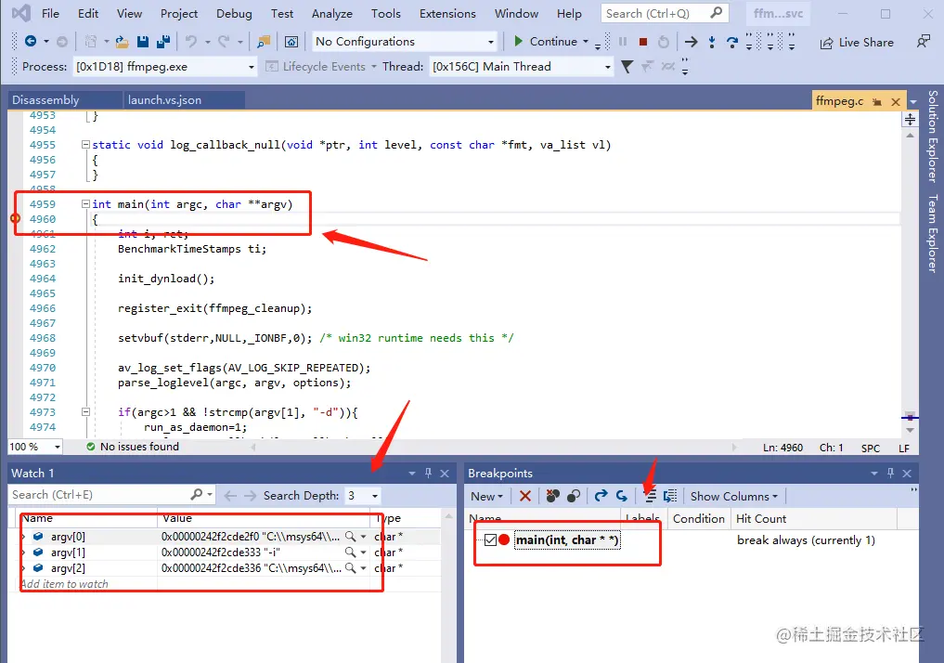
Task: Click the Feedback icon beside Live Share
Action: pos(923,42)
